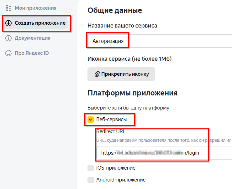The width and height of the screenshot is (232, 189).
Task: Select the Создать приложение menu item
Action: (x=40, y=23)
